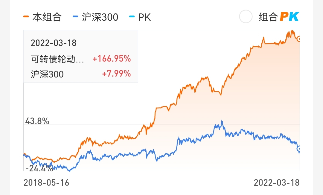Toggle the 本组合 series legend label

click(x=47, y=17)
